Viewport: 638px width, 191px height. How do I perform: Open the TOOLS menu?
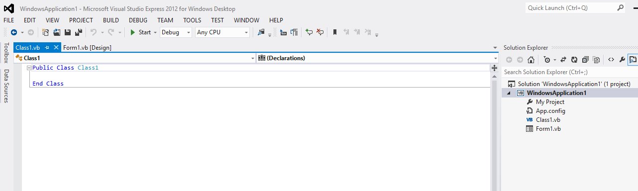point(192,20)
